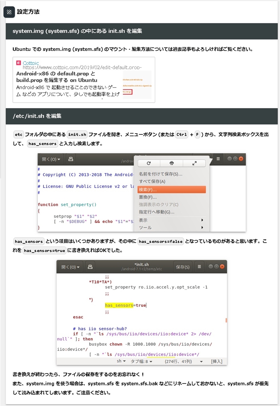Viewport: 280px width, 406px height.
Task: Click the 'function set_property()' code line
Action: tap(67, 205)
